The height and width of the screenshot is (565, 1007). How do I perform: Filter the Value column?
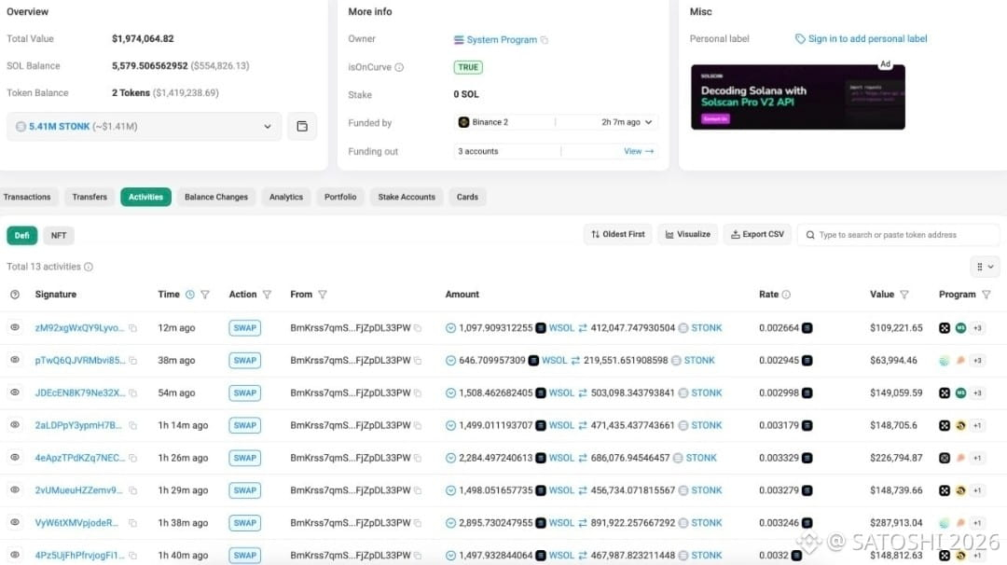pyautogui.click(x=904, y=295)
